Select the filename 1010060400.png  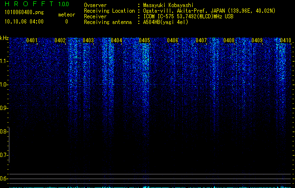point(24,13)
